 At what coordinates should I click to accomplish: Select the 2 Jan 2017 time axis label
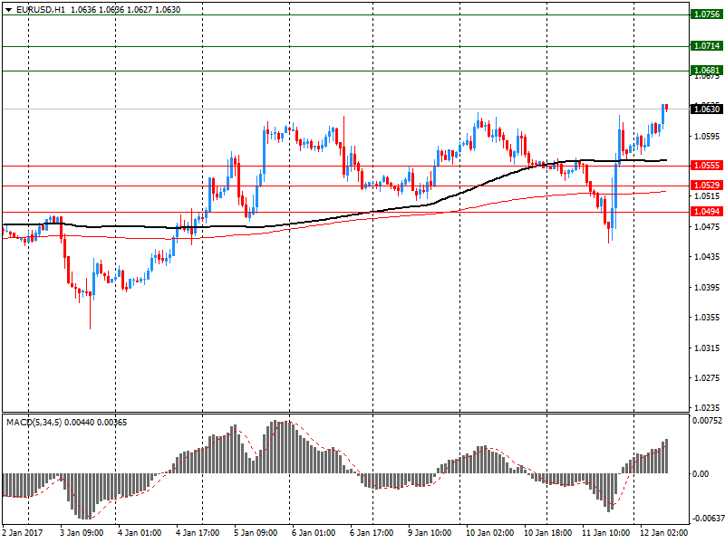[x=22, y=533]
